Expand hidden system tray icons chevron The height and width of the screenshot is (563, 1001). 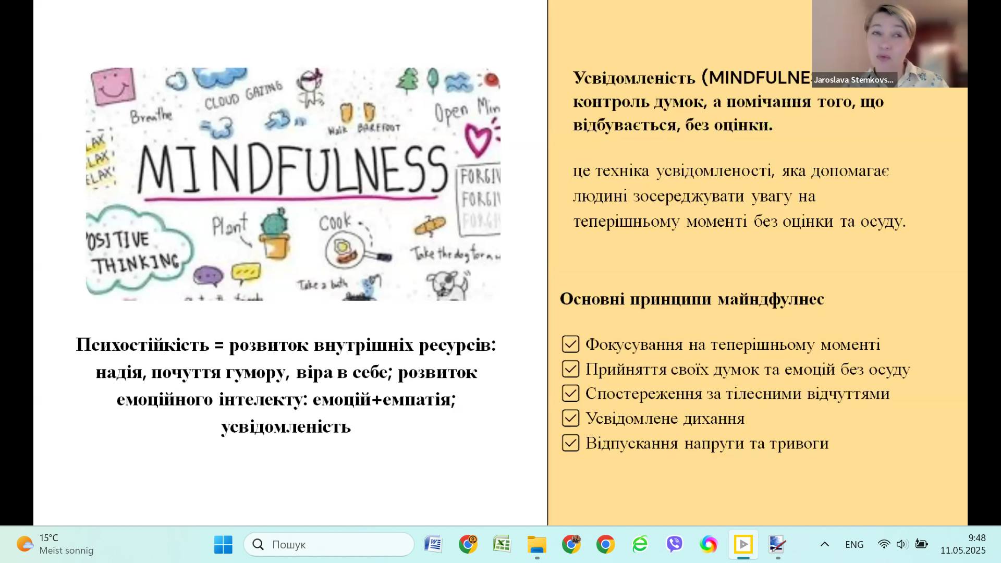tap(824, 544)
